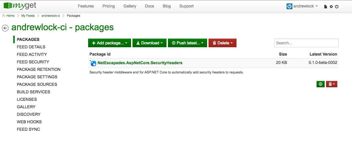This screenshot has height=163, width=352.
Task: Select GALLERY in the sidebar
Action: [26, 107]
